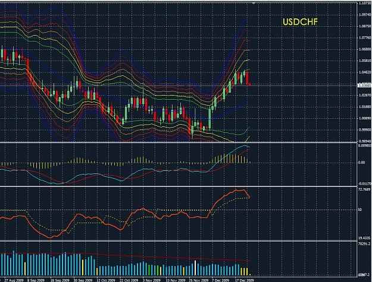Click the 1.00890 price axis value
The image size is (372, 282).
[x=365, y=118]
